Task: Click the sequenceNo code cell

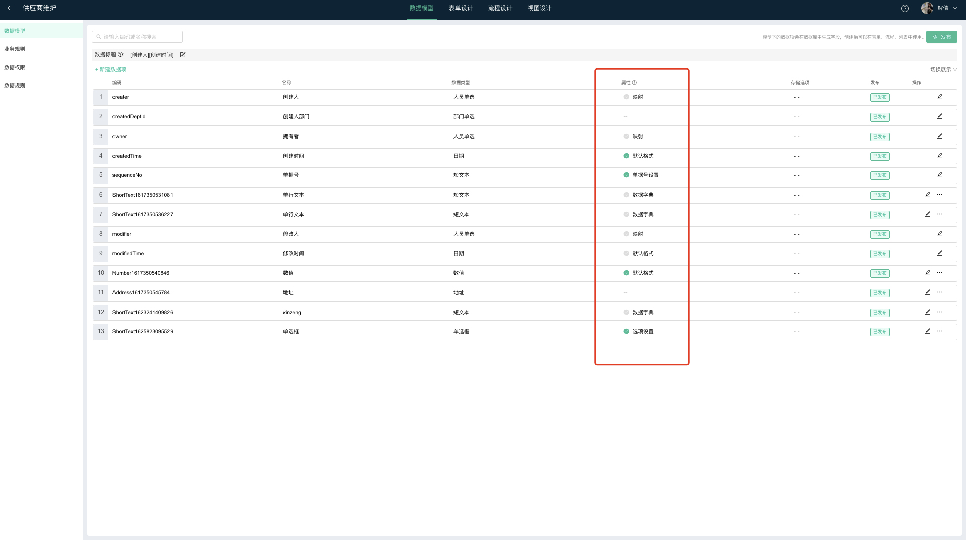Action: click(x=127, y=175)
